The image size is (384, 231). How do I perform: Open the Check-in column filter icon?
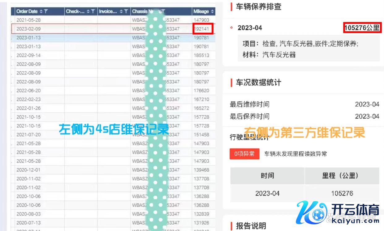pyautogui.click(x=93, y=11)
